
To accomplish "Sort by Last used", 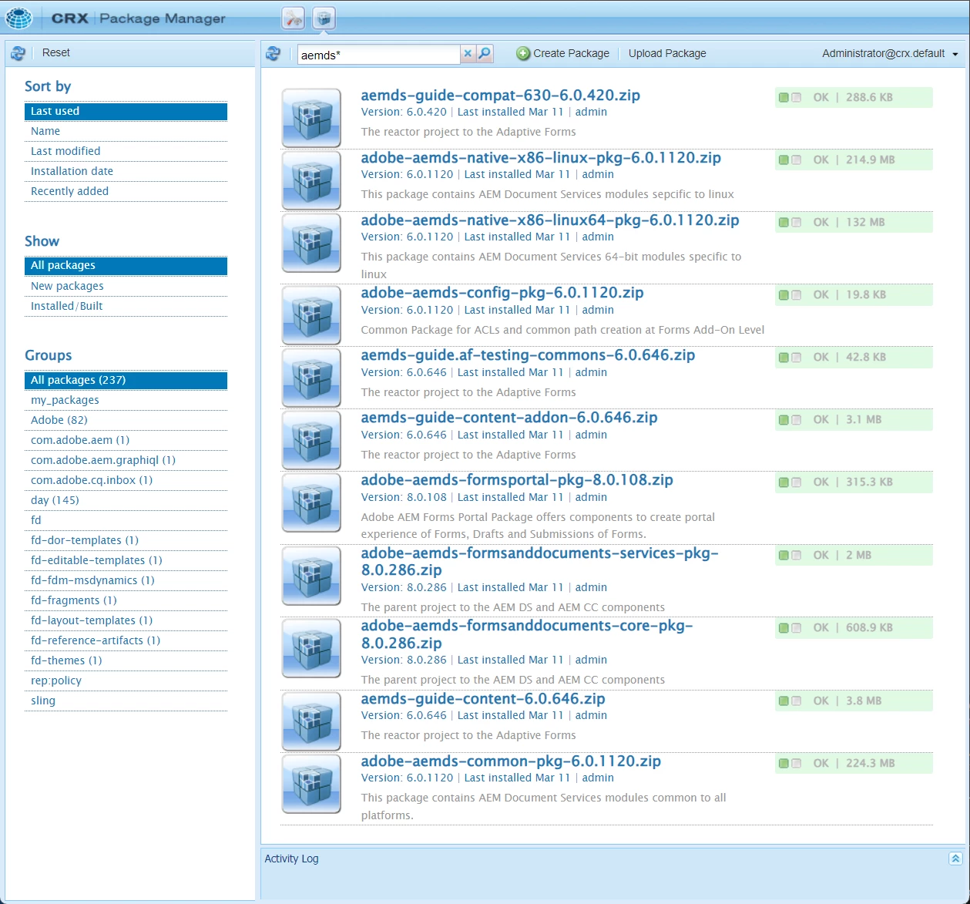I will [x=126, y=111].
